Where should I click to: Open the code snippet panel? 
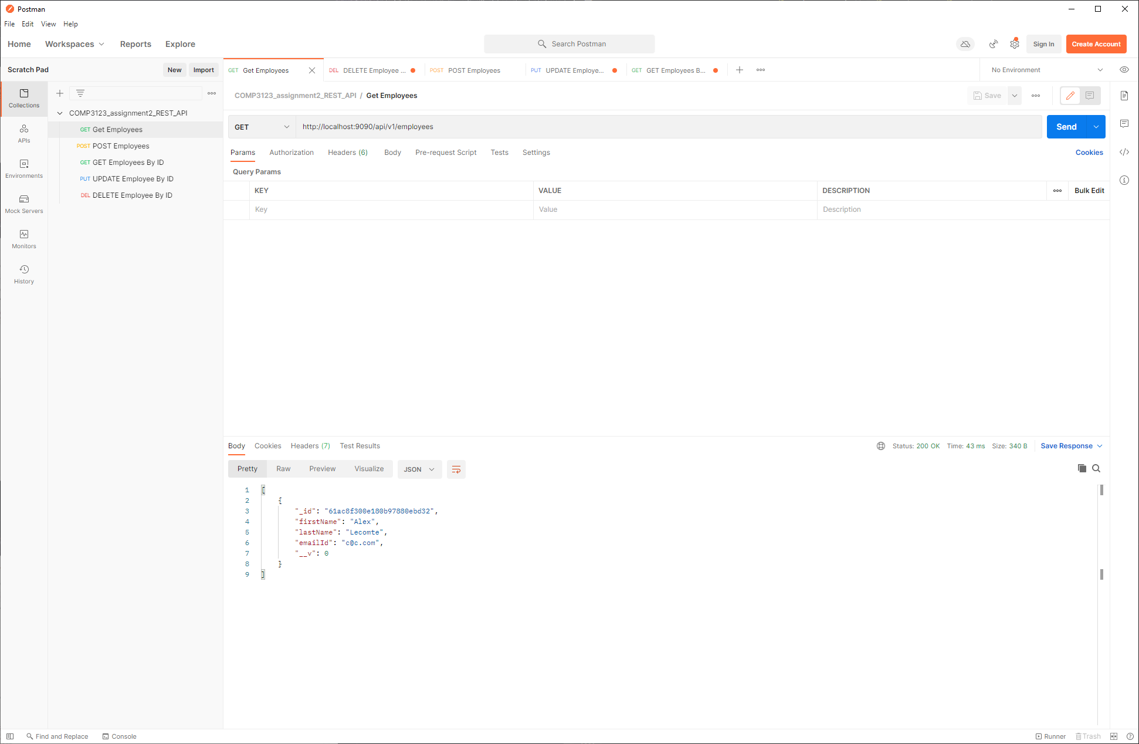(x=1124, y=152)
